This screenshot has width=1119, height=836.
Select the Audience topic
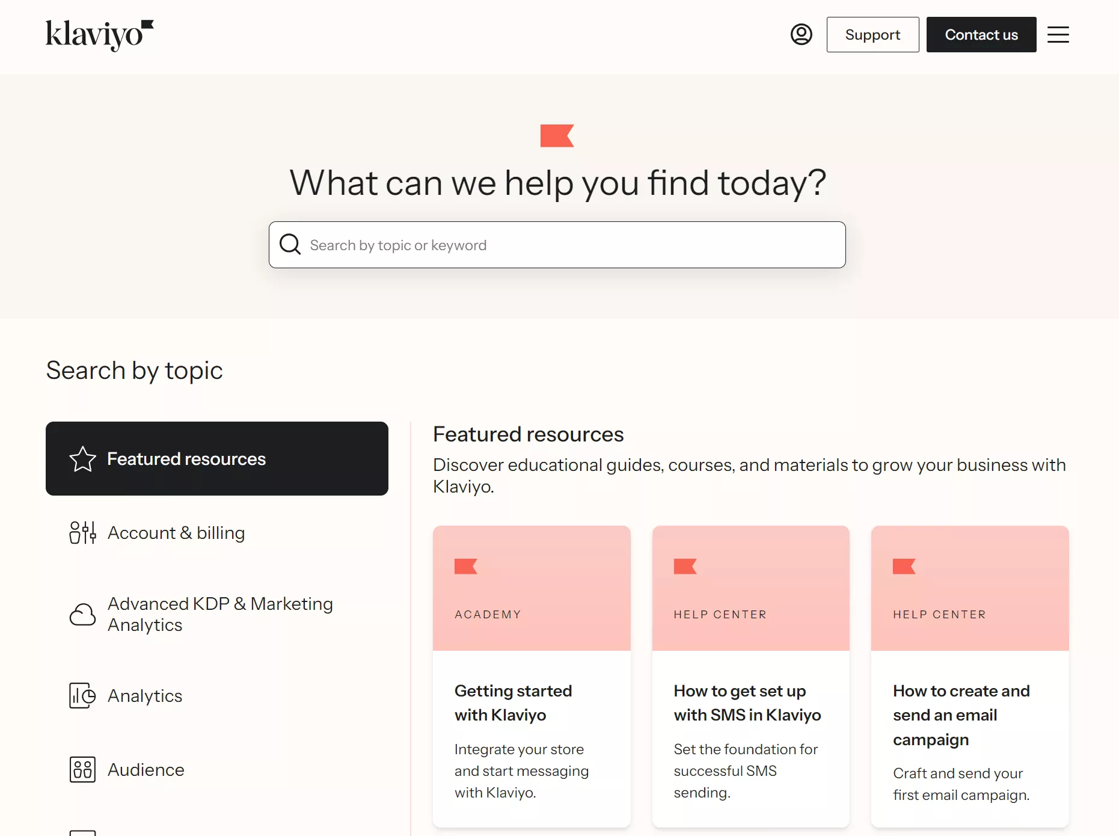(217, 770)
